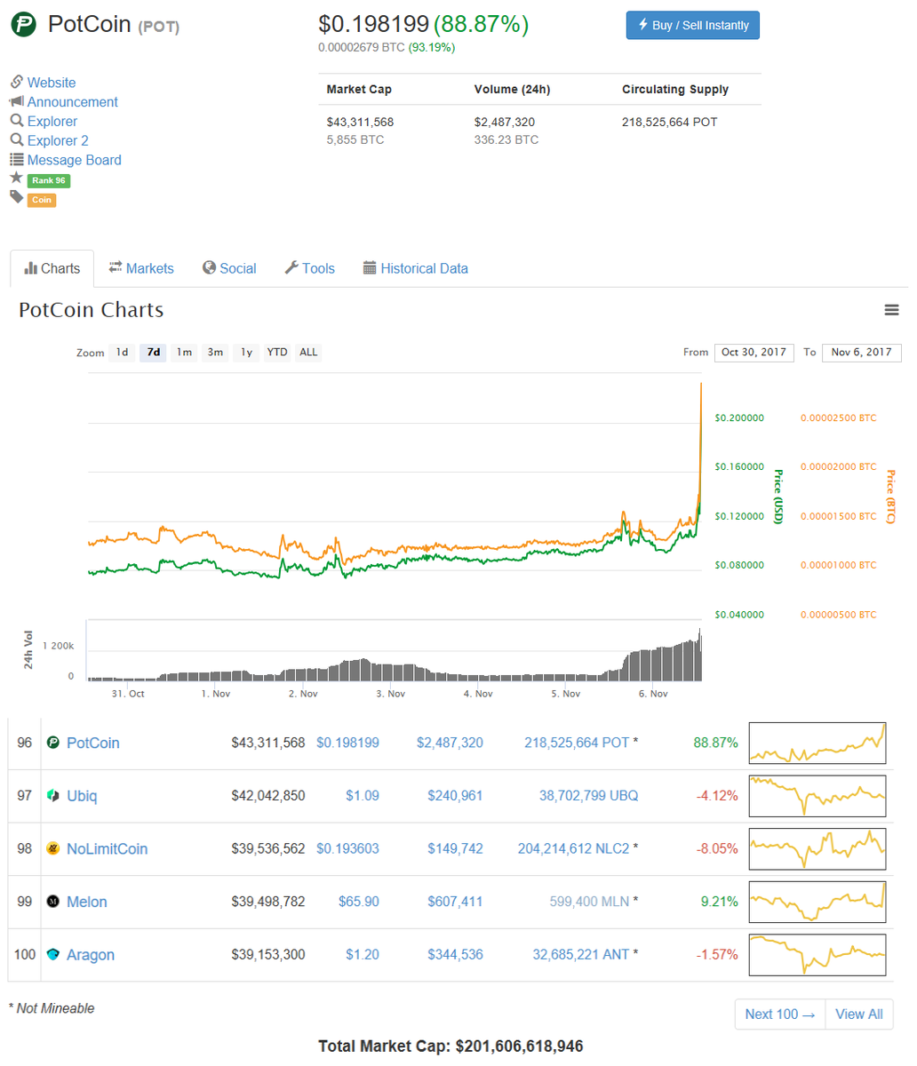917x1066 pixels.
Task: Open the Tools tab
Action: point(309,268)
